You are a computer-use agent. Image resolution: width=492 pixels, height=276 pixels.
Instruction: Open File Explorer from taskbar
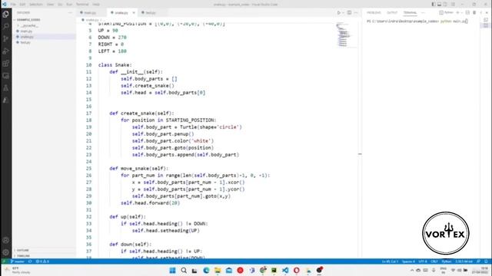pos(218,271)
